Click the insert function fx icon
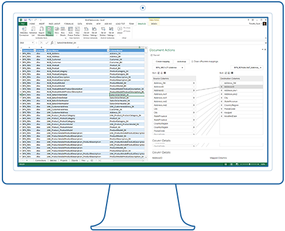This screenshot has height=231, width=285. click(52, 43)
